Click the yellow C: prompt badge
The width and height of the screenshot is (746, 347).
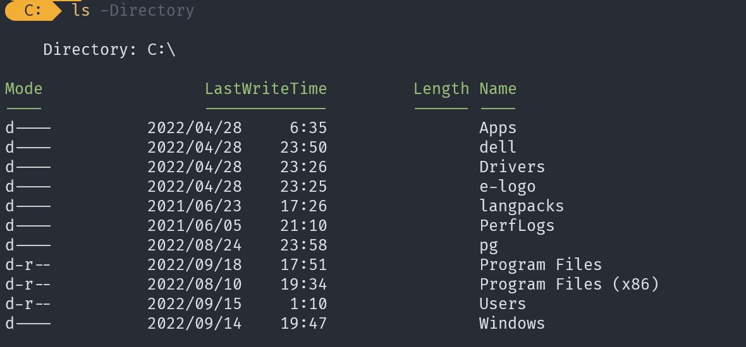coord(34,10)
